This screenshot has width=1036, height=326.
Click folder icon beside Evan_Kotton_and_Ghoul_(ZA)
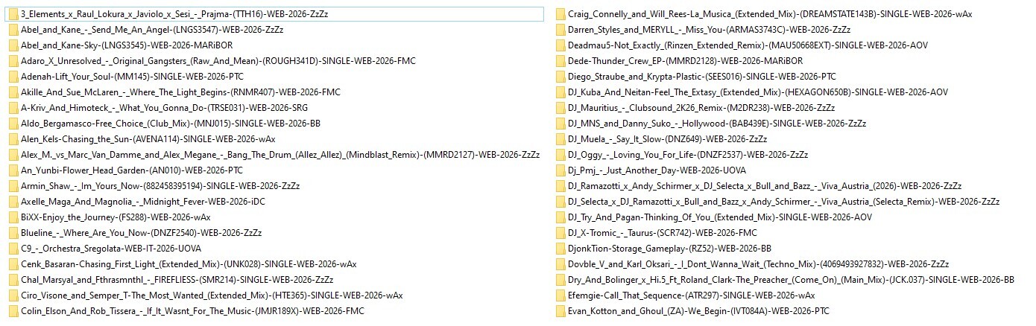coord(560,311)
